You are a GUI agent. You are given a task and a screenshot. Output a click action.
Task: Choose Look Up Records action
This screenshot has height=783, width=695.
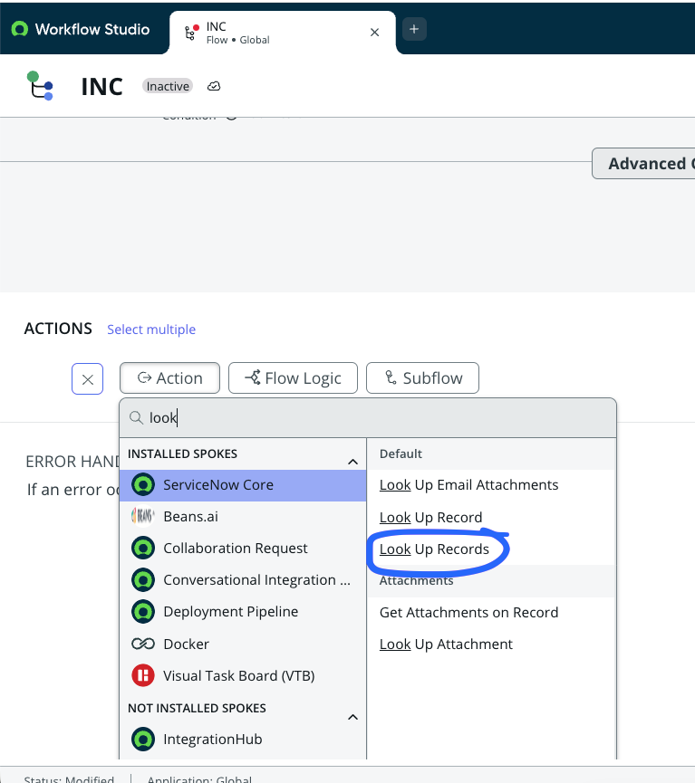pos(434,549)
